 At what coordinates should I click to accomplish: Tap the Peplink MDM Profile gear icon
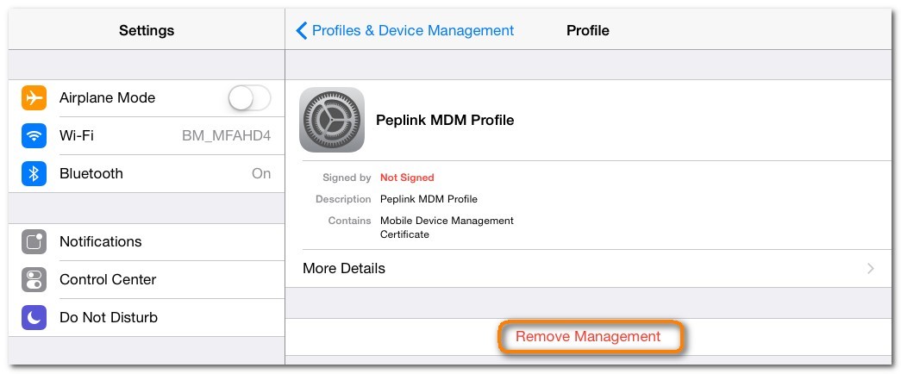[331, 120]
